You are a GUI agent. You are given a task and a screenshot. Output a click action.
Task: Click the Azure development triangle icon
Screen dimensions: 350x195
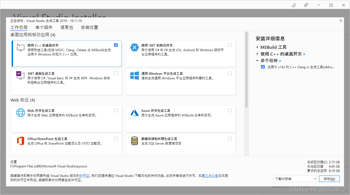pyautogui.click(x=135, y=113)
